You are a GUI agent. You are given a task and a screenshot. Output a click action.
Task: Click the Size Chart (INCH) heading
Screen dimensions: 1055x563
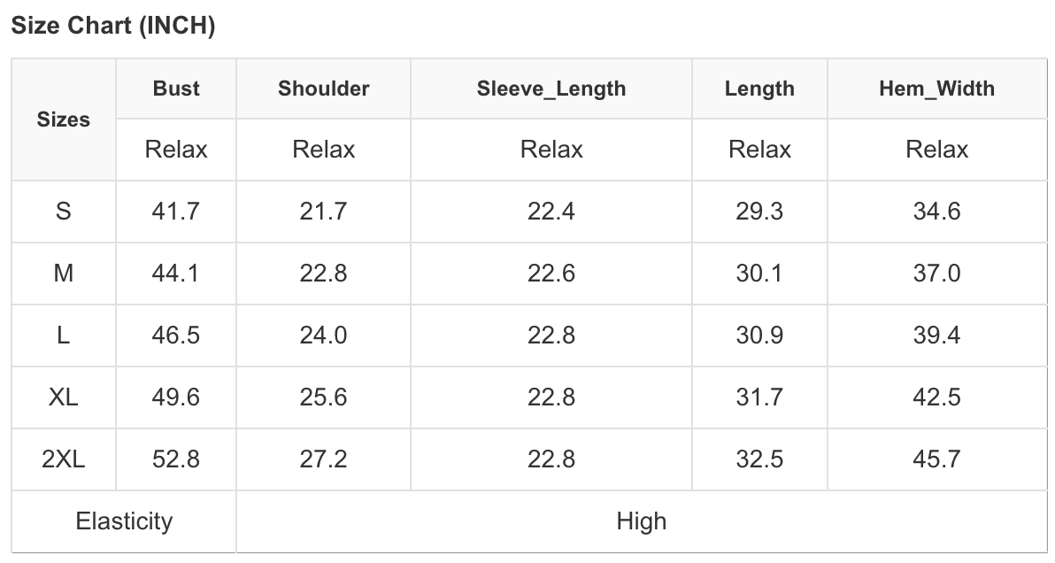[x=112, y=27]
